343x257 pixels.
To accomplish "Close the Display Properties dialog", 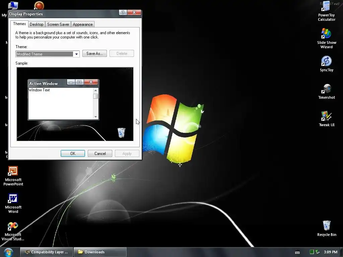I will 134,12.
